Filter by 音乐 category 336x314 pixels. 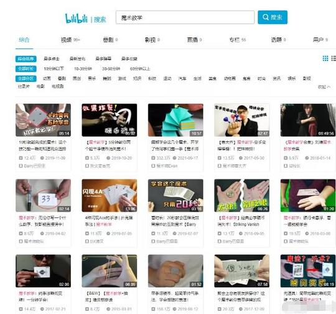[91, 78]
